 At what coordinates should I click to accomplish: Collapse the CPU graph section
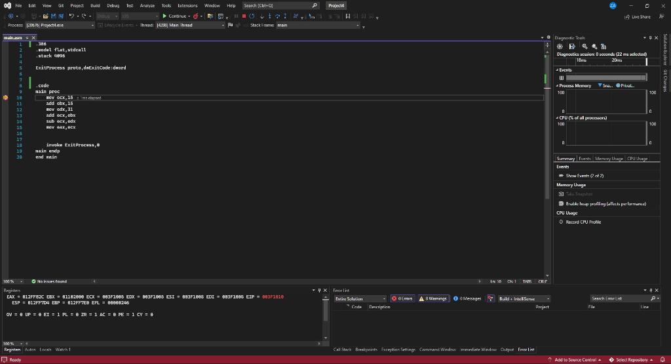tap(557, 118)
